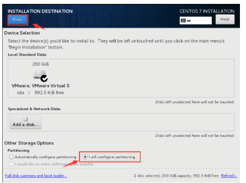
Task: Click the VMware, VMware Virtual S label
Action: pos(40,85)
